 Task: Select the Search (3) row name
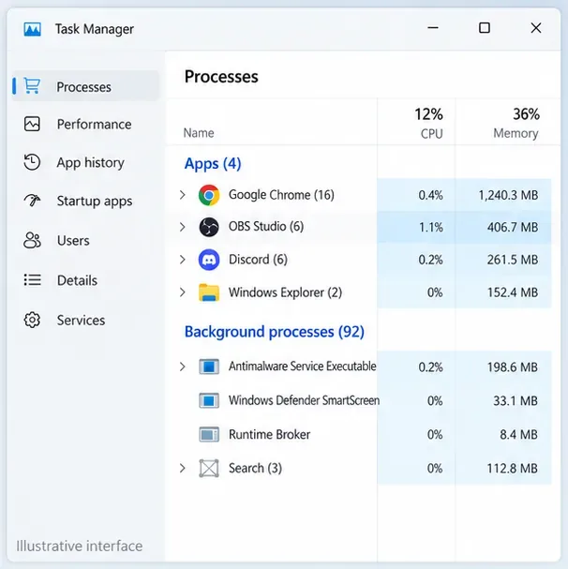255,468
